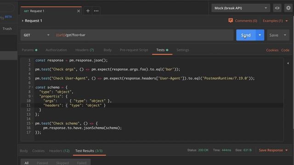This screenshot has height=165, width=294.
Task: Filter test results by All
Action: coord(27,163)
